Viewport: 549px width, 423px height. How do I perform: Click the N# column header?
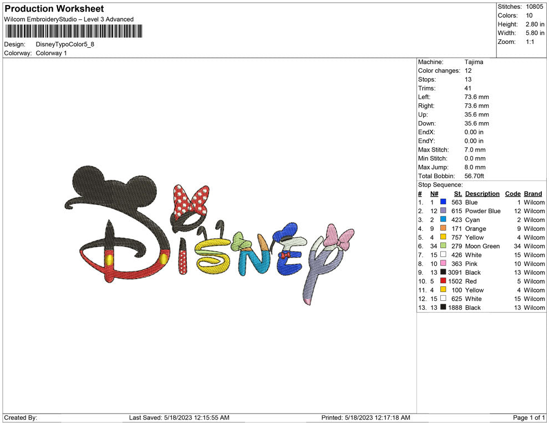point(434,194)
